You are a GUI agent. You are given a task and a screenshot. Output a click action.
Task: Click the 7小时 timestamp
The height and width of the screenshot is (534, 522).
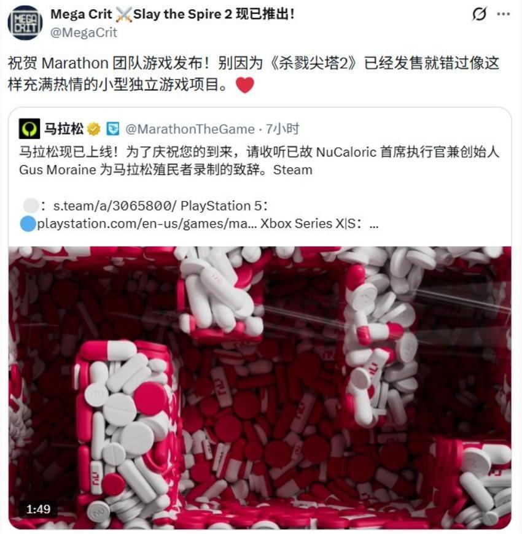pos(282,129)
